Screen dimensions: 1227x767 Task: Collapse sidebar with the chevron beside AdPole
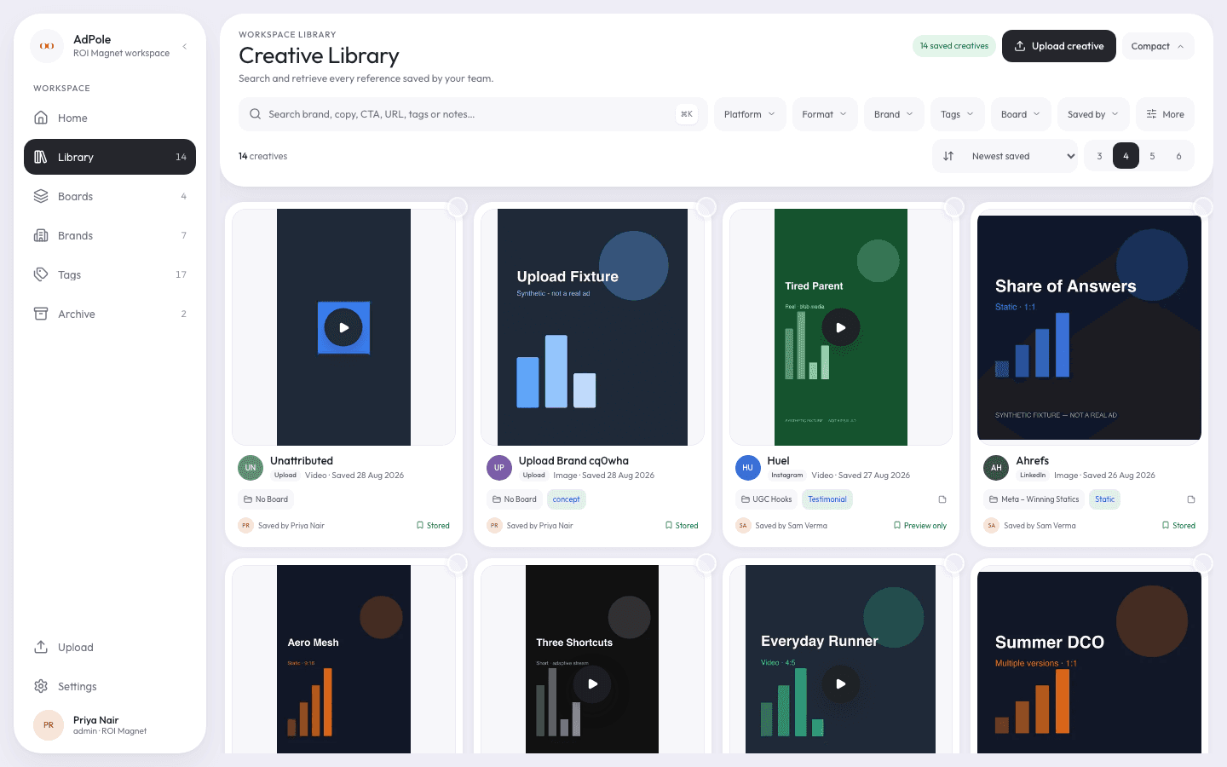(184, 46)
